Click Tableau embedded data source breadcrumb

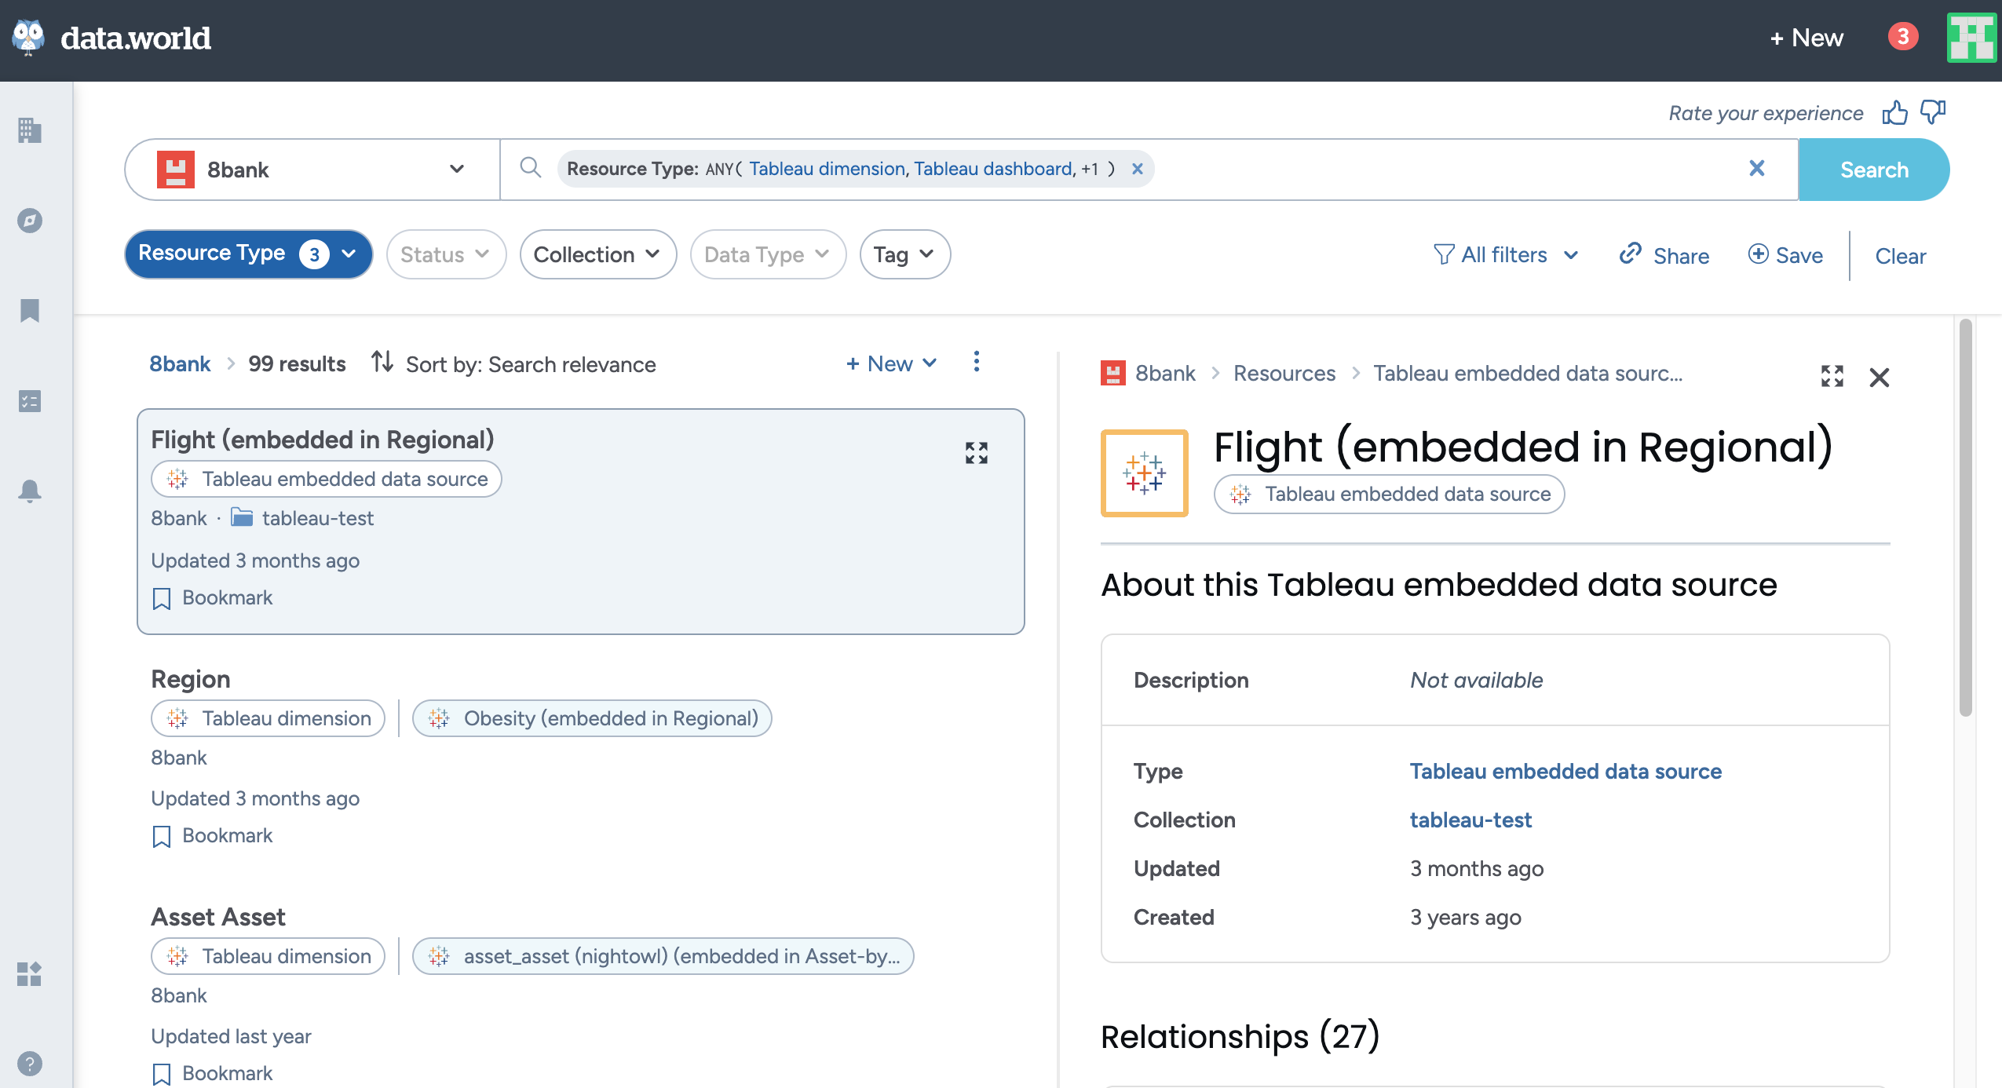click(x=1528, y=373)
